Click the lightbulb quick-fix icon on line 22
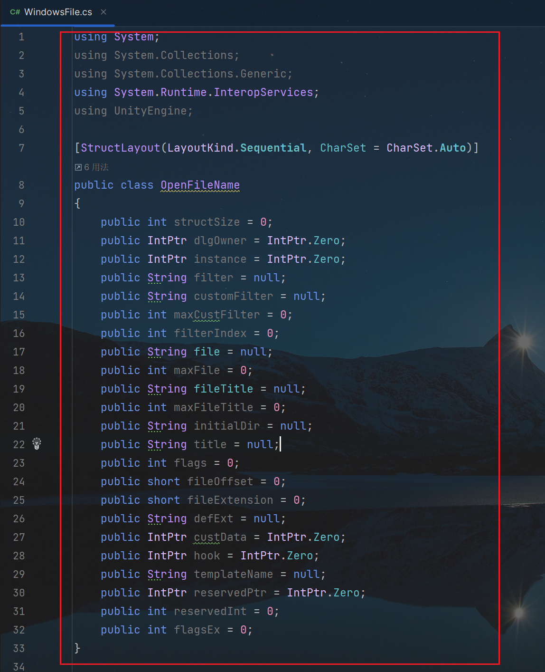Screen dimensions: 545x672 (x=37, y=444)
